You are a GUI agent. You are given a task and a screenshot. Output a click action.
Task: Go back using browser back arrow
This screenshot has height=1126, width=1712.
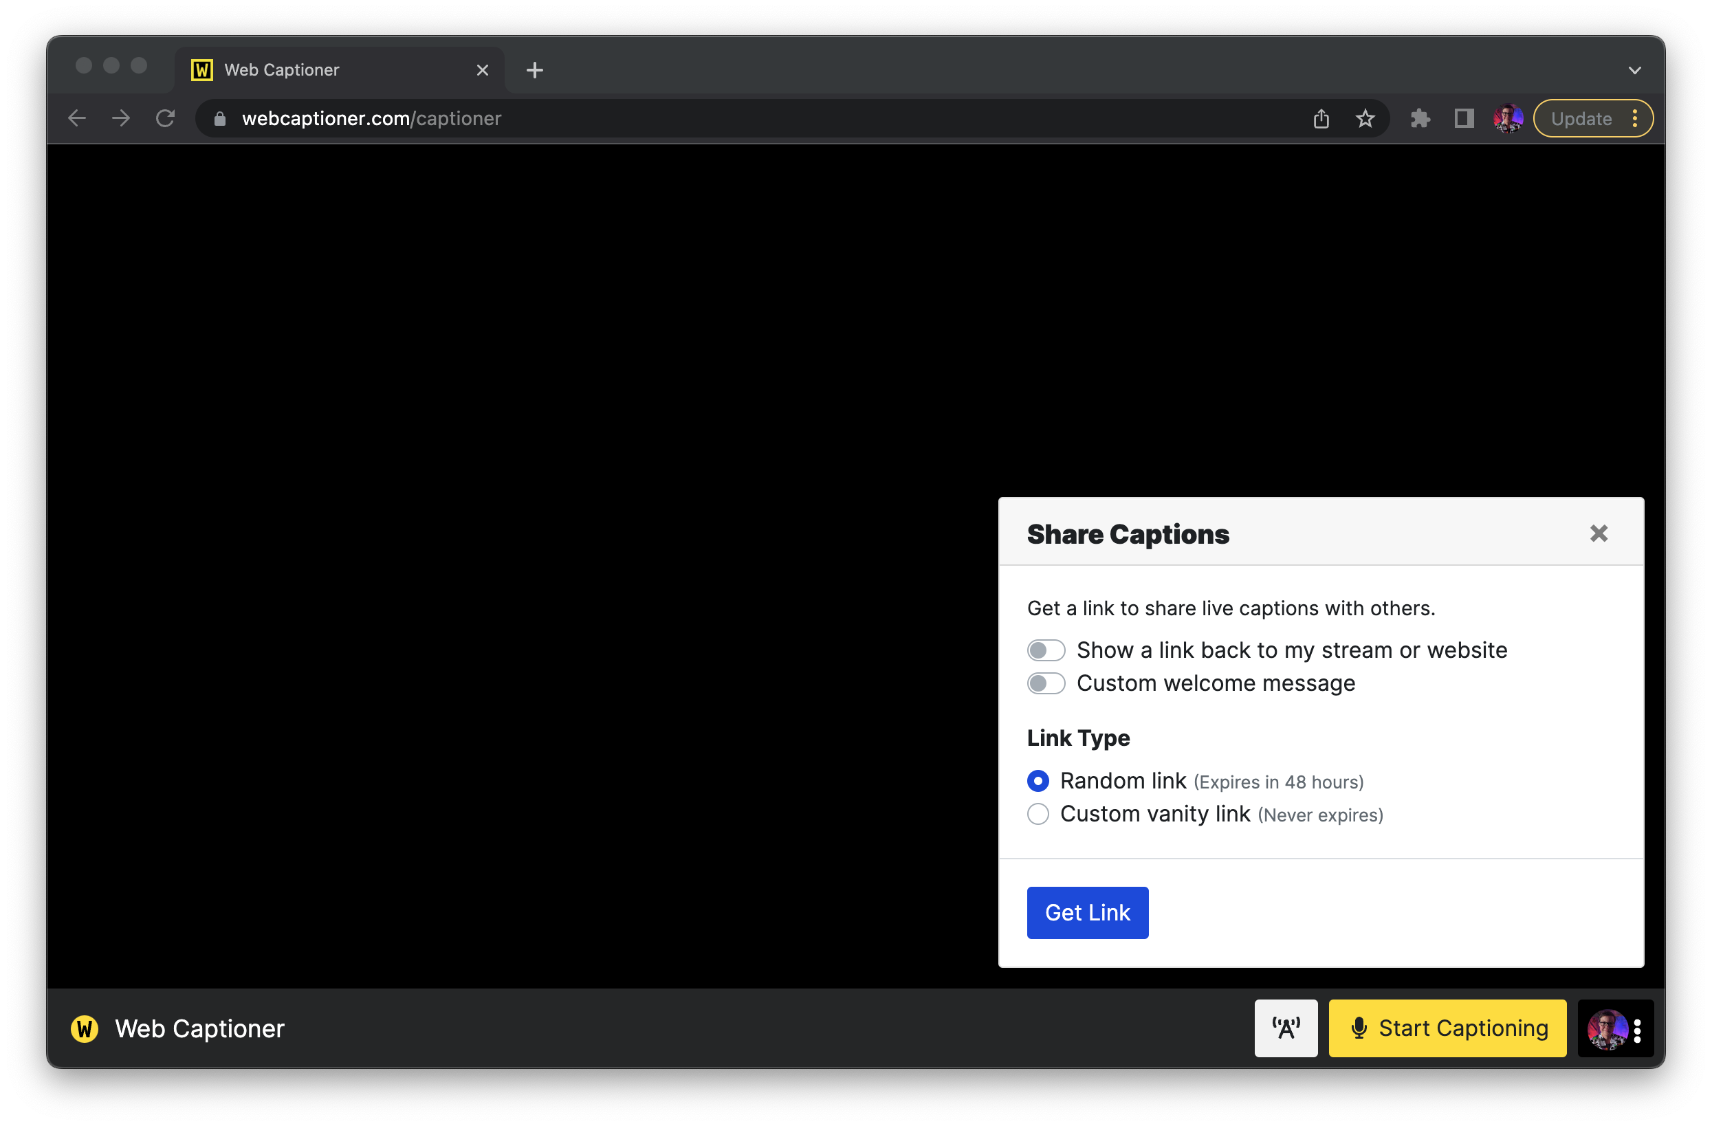click(77, 119)
